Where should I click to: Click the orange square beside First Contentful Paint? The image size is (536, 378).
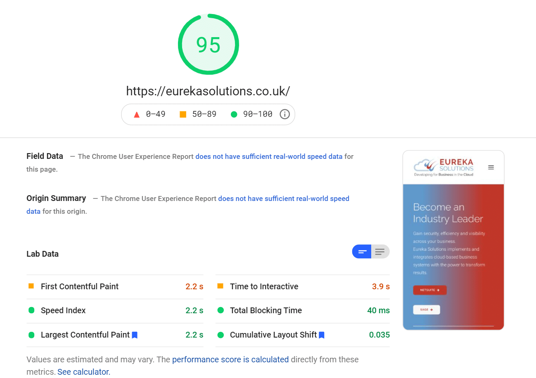(x=31, y=286)
